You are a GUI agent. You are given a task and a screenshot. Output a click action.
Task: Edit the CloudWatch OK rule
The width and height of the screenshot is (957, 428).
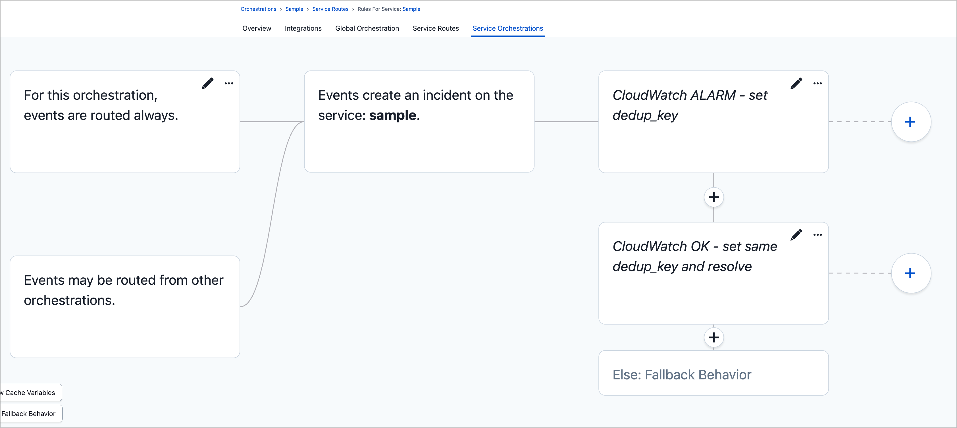click(x=796, y=234)
